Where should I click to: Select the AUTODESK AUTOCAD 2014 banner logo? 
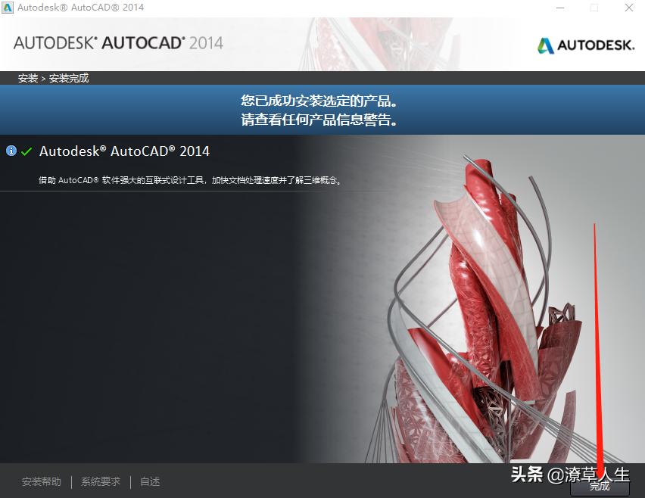117,44
